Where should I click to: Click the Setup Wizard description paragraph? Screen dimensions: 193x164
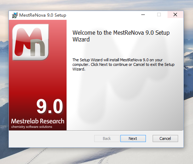[x=123, y=64]
